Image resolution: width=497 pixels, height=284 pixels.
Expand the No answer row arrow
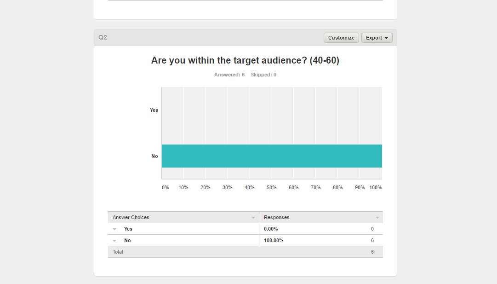coord(115,241)
